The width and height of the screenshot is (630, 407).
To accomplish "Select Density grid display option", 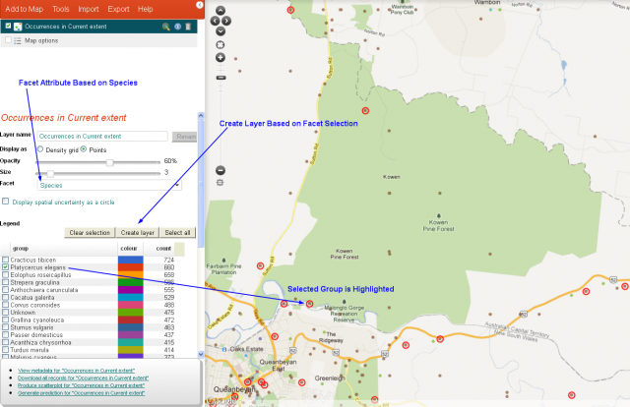I will point(40,148).
